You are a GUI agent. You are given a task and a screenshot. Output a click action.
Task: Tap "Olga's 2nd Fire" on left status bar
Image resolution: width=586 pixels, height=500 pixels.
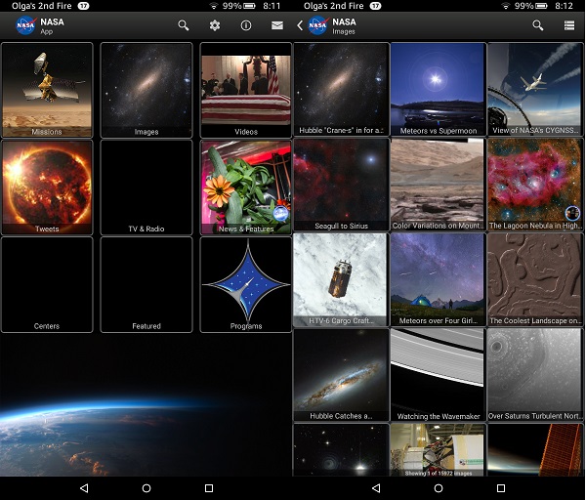click(x=41, y=6)
